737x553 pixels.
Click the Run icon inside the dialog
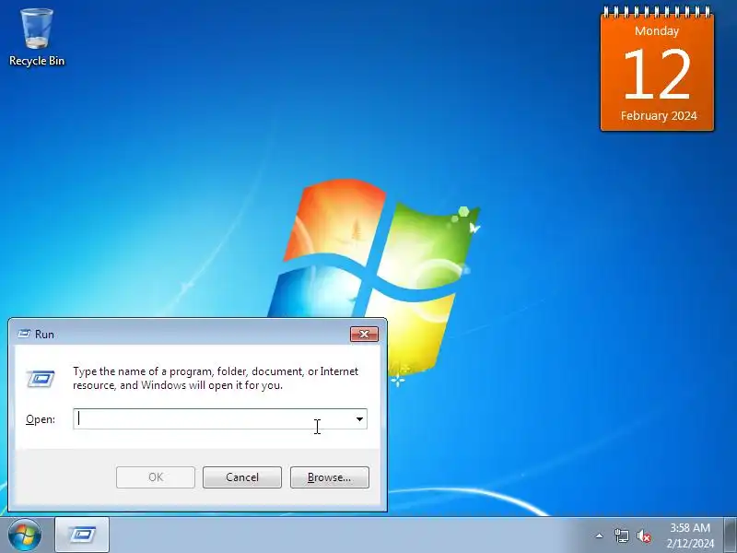click(x=41, y=379)
